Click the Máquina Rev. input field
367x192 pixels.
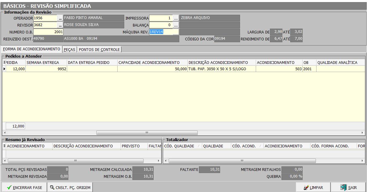point(164,32)
